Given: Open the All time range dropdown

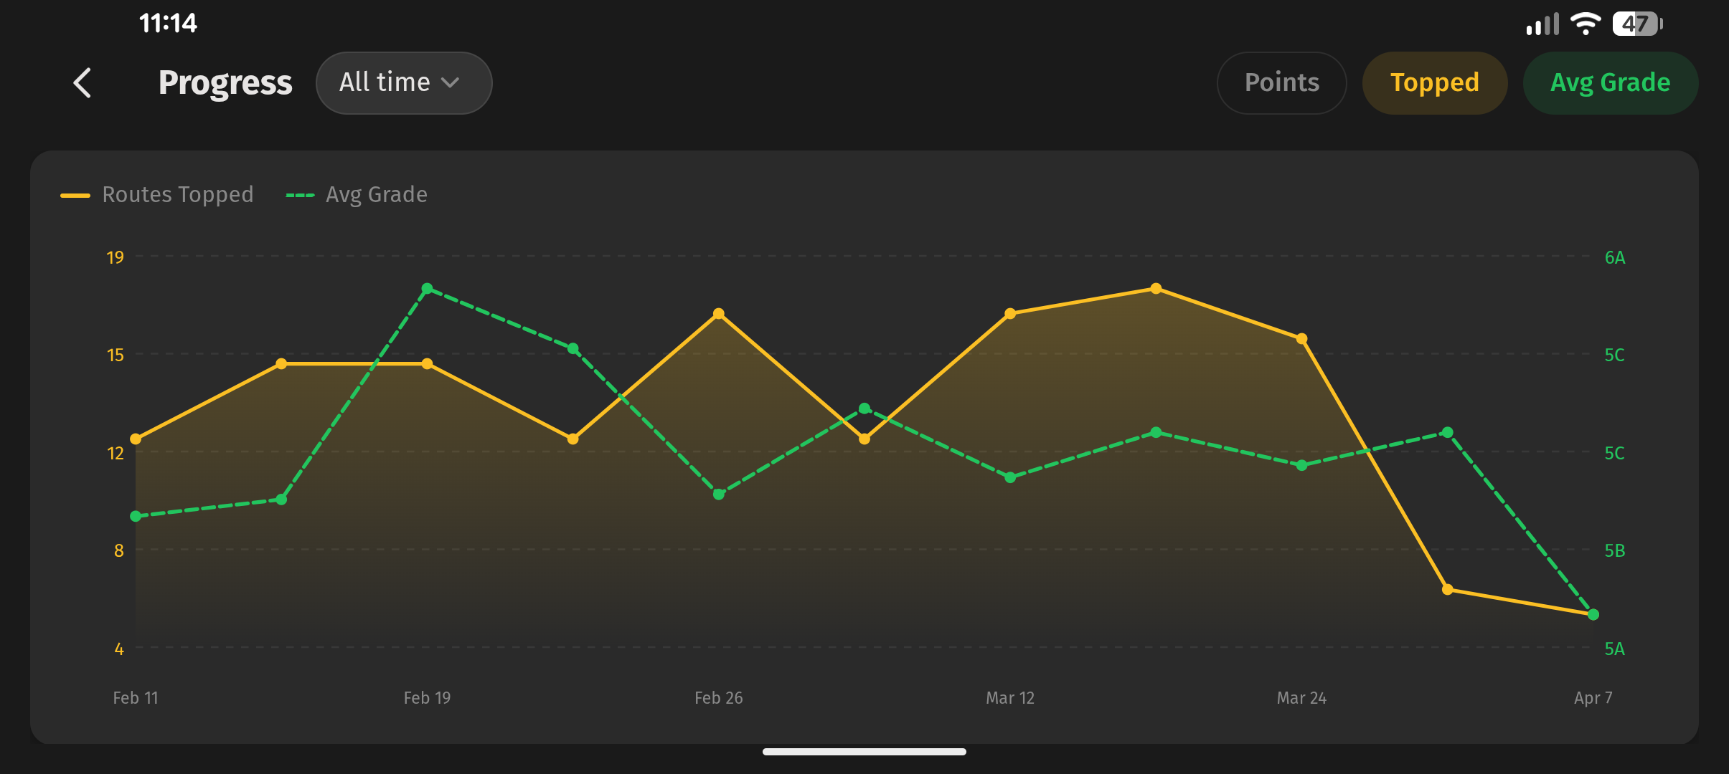Looking at the screenshot, I should (x=403, y=83).
